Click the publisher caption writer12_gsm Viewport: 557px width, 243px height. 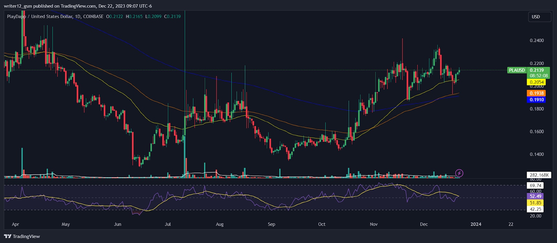click(18, 6)
